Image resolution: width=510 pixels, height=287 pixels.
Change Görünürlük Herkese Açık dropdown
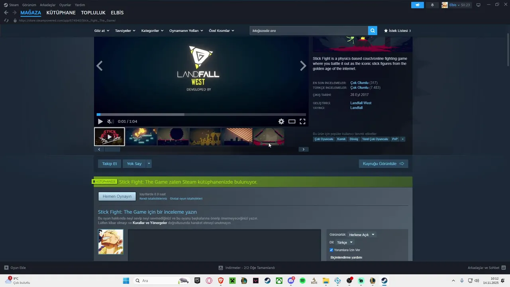pyautogui.click(x=362, y=235)
